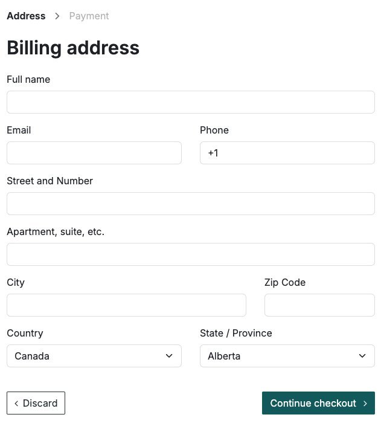Activate the City text field
381x429 pixels.
pyautogui.click(x=126, y=305)
